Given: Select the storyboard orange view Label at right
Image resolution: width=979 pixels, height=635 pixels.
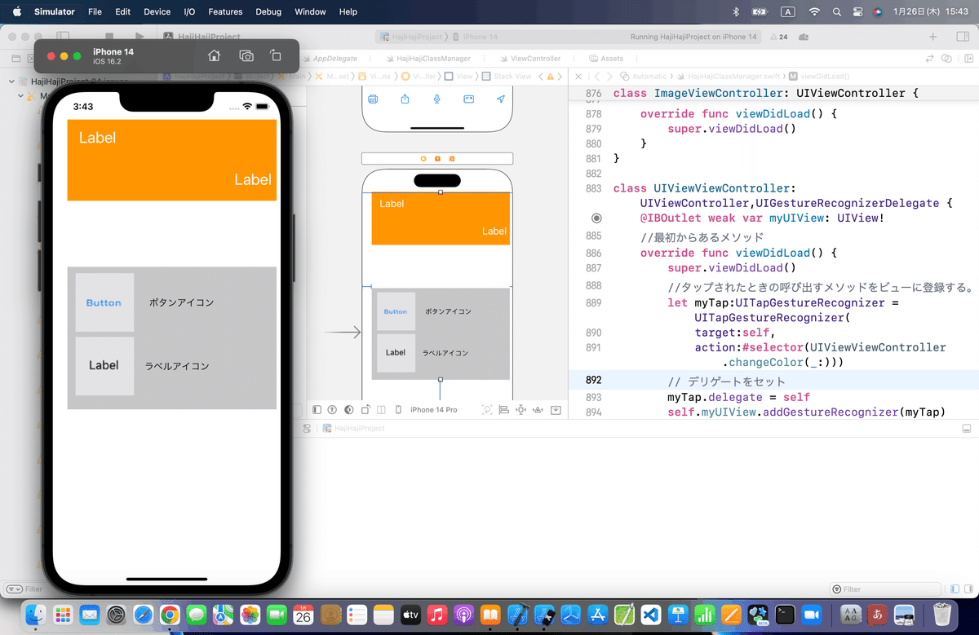Looking at the screenshot, I should 494,231.
